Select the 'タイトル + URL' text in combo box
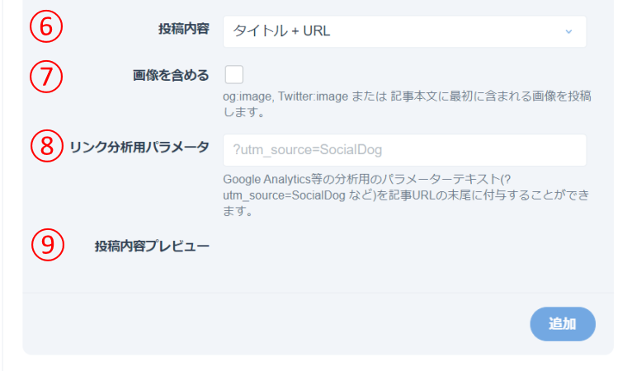Screen dimensions: 627x371 coord(282,31)
